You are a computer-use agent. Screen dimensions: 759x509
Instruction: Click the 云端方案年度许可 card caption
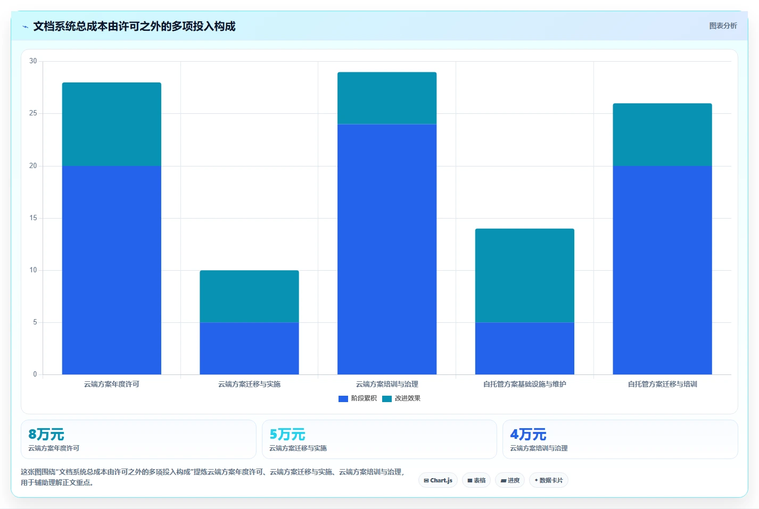point(54,448)
